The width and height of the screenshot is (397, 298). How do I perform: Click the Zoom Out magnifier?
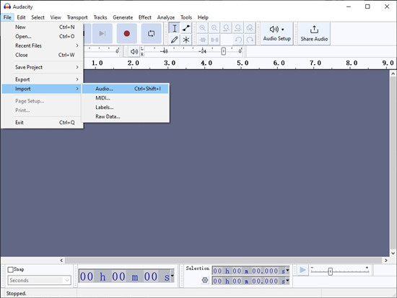coord(214,28)
